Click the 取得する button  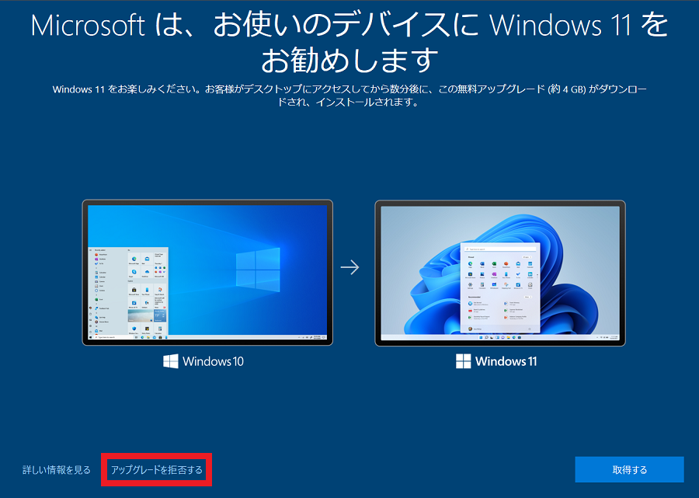(x=629, y=469)
